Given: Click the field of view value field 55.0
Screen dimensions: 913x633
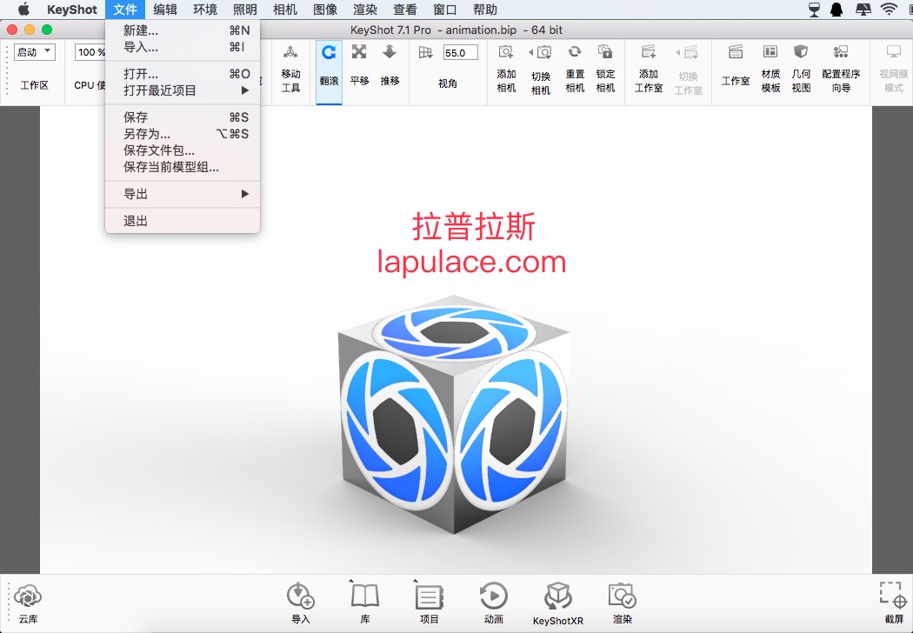Looking at the screenshot, I should pos(460,52).
